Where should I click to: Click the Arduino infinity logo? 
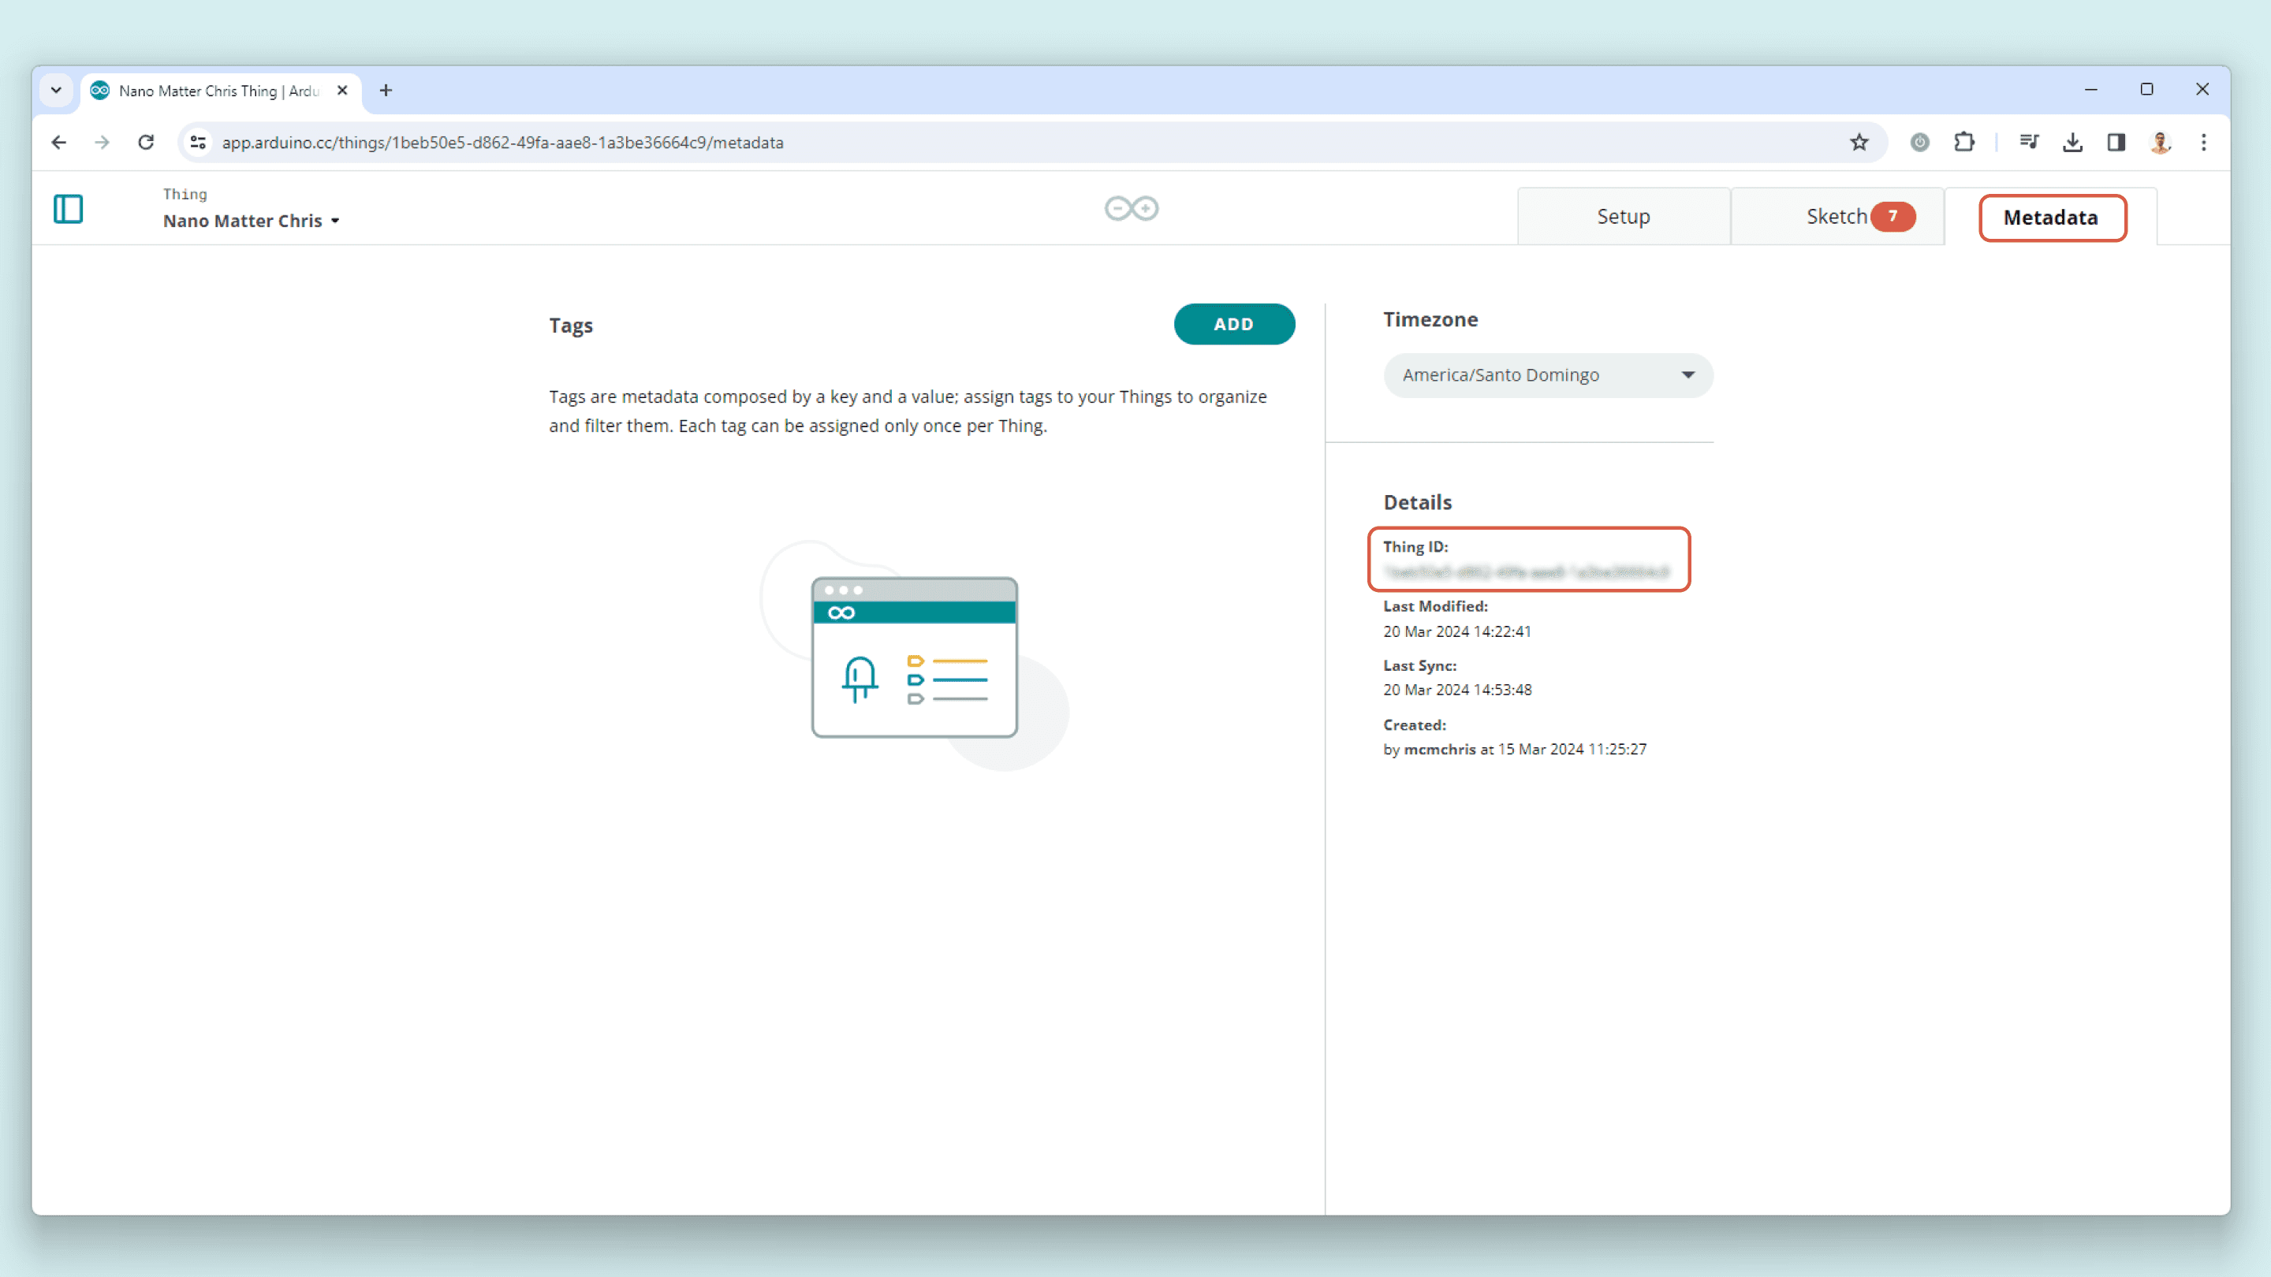click(1131, 209)
